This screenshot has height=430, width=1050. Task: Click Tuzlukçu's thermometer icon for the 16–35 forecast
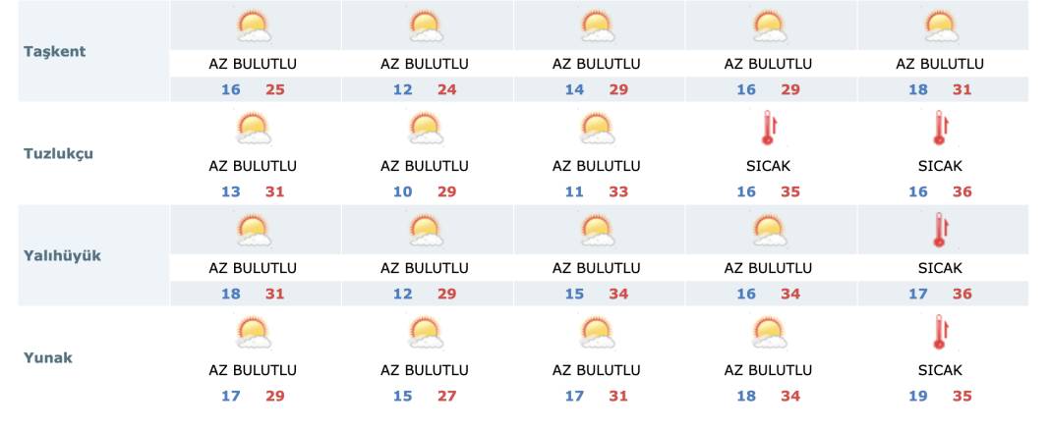(x=769, y=128)
